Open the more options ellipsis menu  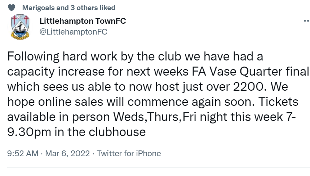(307, 21)
